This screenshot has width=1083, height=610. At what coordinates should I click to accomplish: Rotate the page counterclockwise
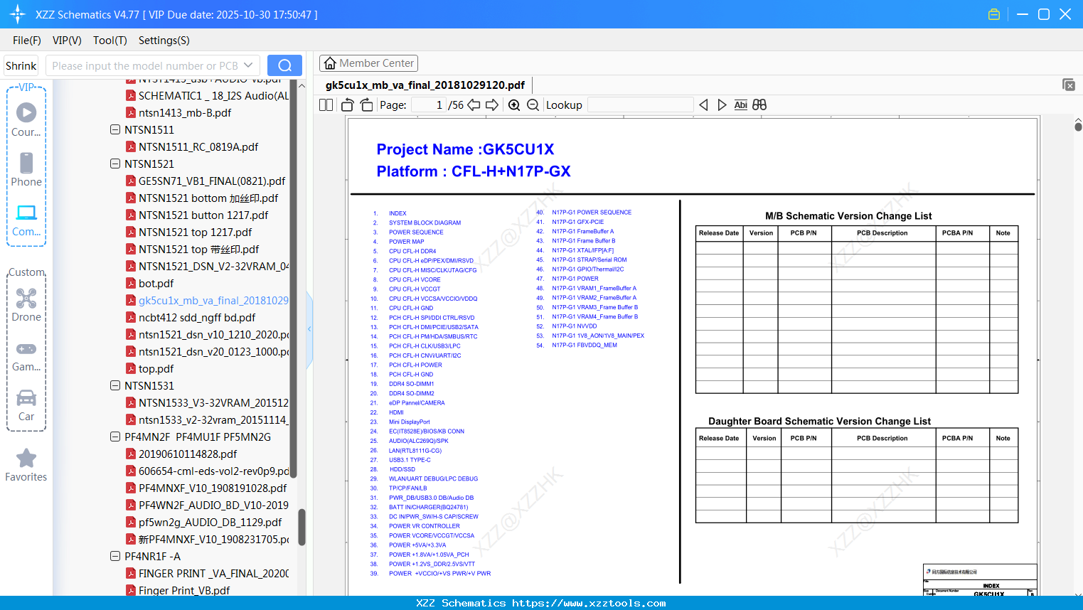348,105
